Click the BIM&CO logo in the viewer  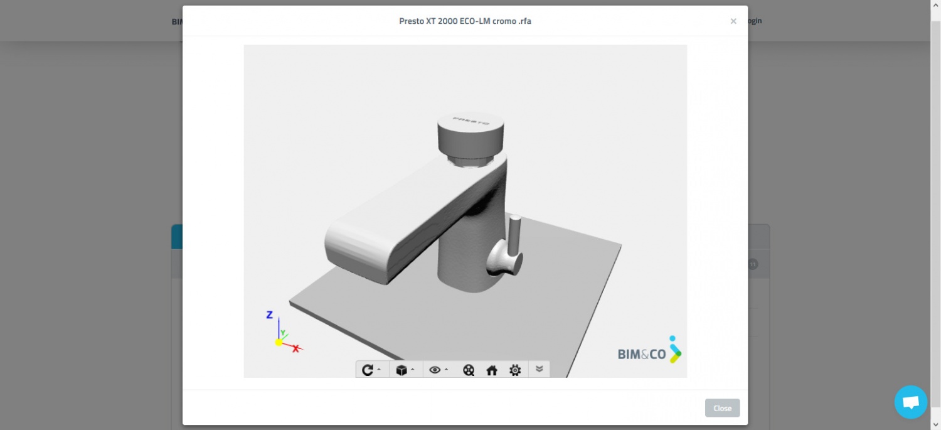[x=649, y=352]
